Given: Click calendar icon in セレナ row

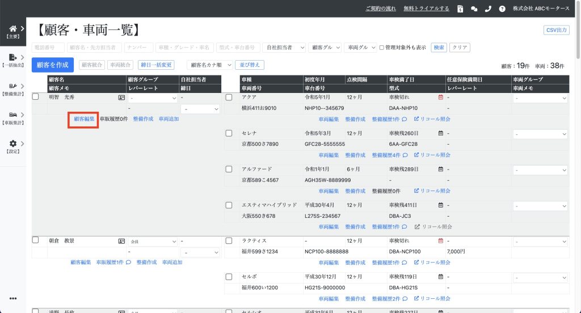Looking at the screenshot, I should 440,133.
